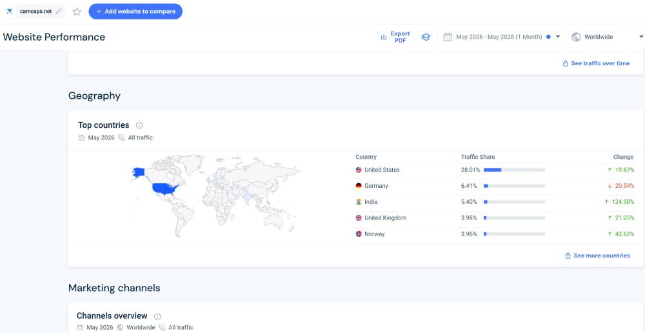Click the 6.41% traffic share value
Screen dimensions: 645x333
[x=469, y=186]
